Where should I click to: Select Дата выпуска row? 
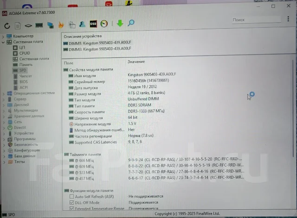point(113,87)
